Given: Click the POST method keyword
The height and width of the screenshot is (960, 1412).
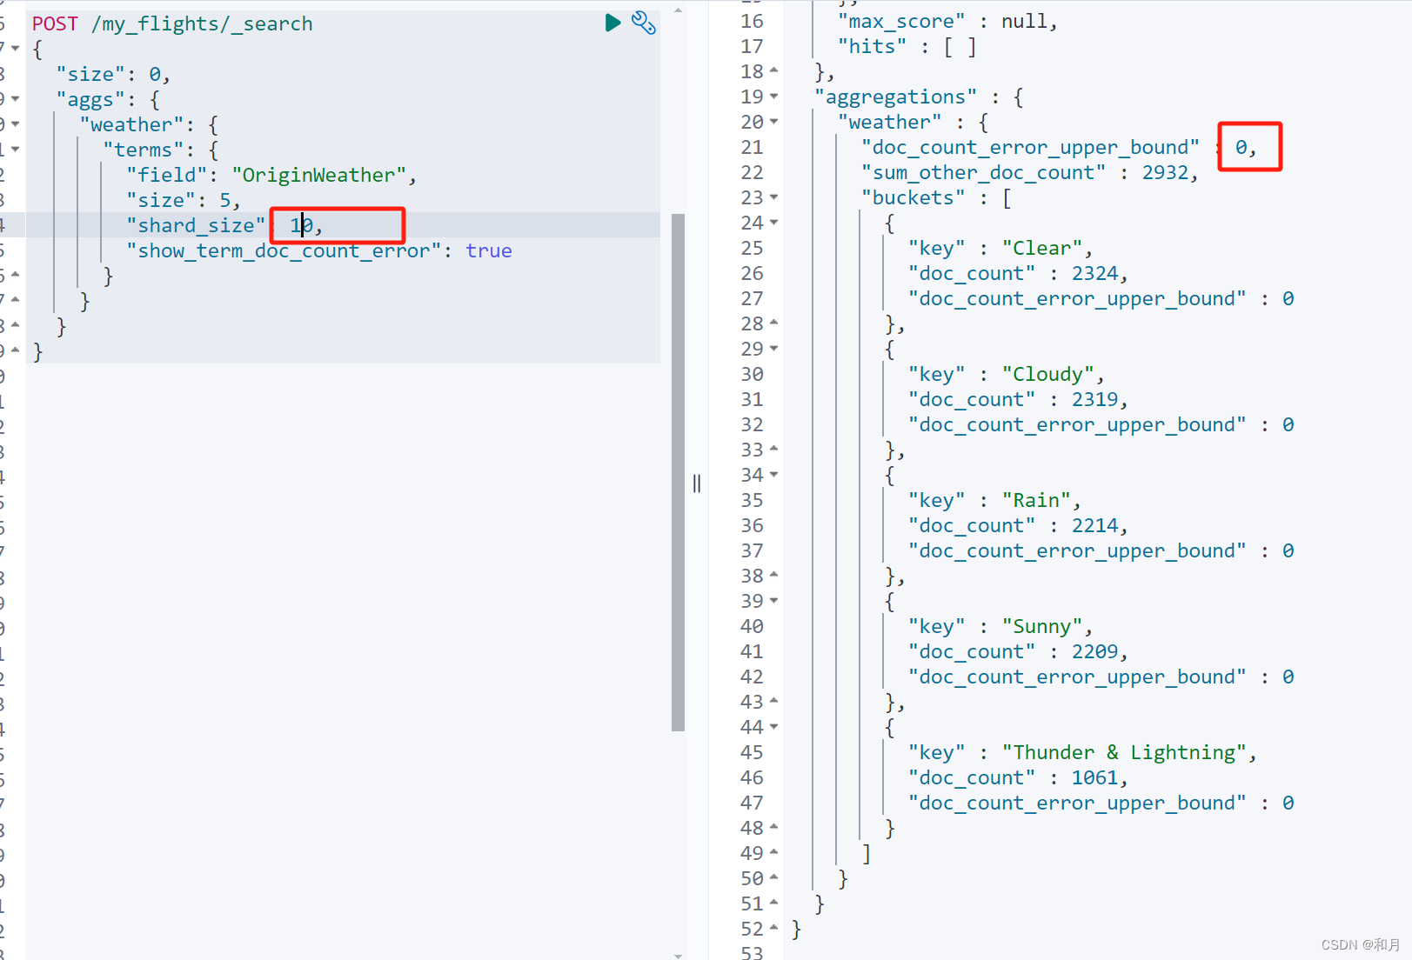Looking at the screenshot, I should point(55,24).
